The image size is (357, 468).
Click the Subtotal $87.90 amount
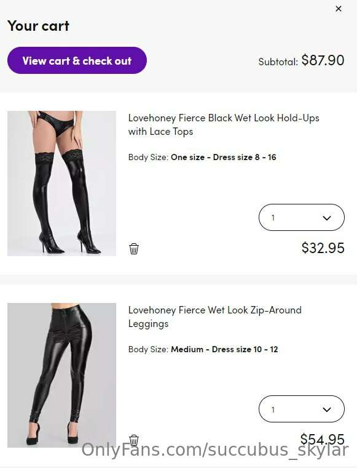[x=323, y=60]
